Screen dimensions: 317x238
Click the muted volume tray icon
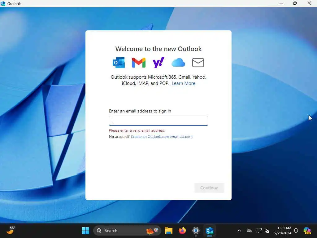(267, 231)
